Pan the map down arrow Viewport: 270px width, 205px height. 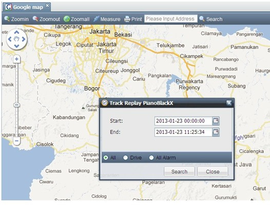pos(16,46)
